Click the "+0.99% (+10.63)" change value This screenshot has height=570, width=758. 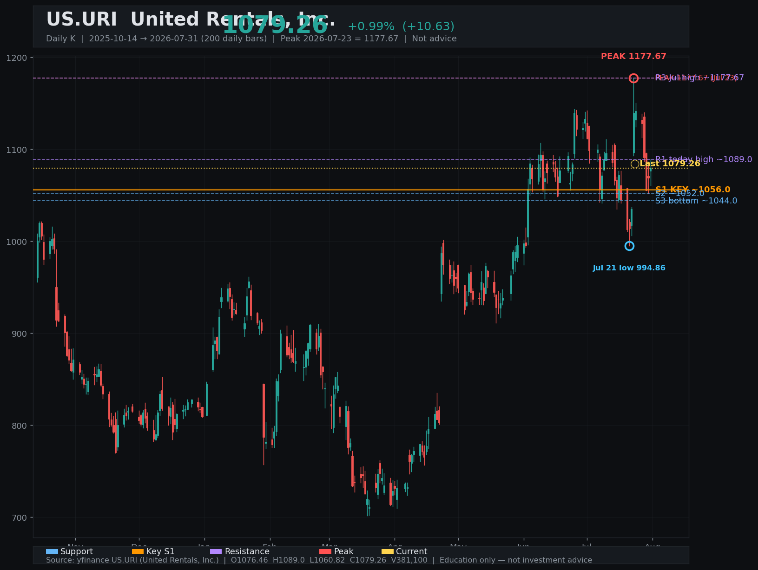point(401,26)
